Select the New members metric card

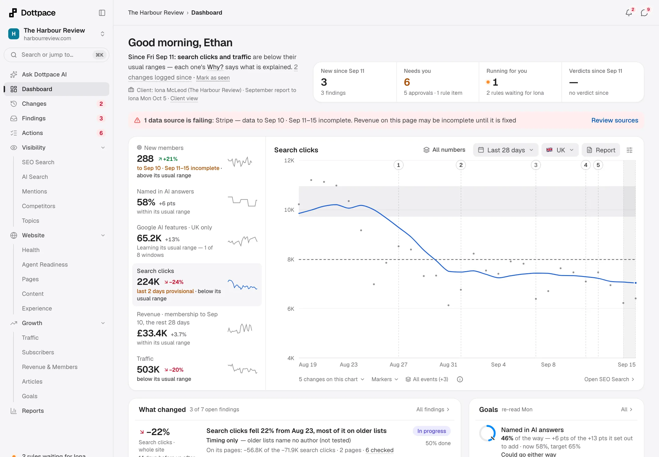(197, 161)
